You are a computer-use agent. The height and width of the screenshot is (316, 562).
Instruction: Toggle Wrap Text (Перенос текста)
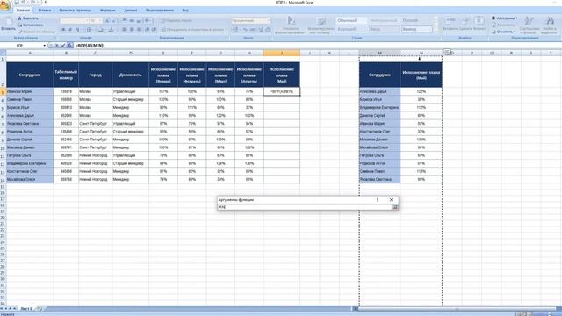coord(177,21)
